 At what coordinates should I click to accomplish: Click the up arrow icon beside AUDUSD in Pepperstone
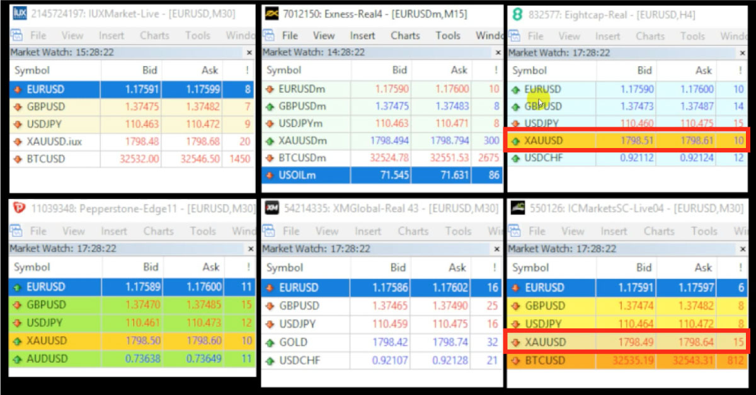(18, 359)
